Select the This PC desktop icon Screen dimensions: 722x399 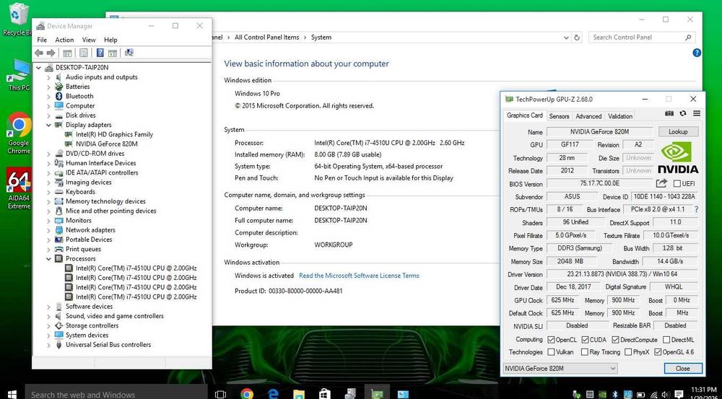(19, 75)
